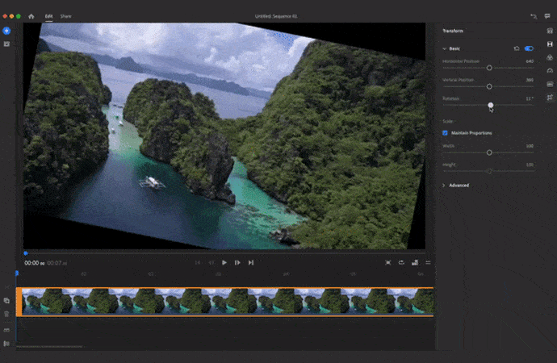Click the scissors split tool in the timeline tools
Image resolution: width=557 pixels, height=363 pixels.
pyautogui.click(x=6, y=286)
